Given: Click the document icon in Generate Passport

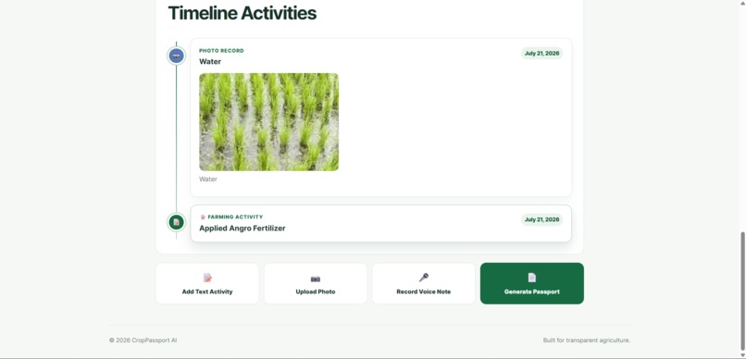Looking at the screenshot, I should click(x=532, y=278).
